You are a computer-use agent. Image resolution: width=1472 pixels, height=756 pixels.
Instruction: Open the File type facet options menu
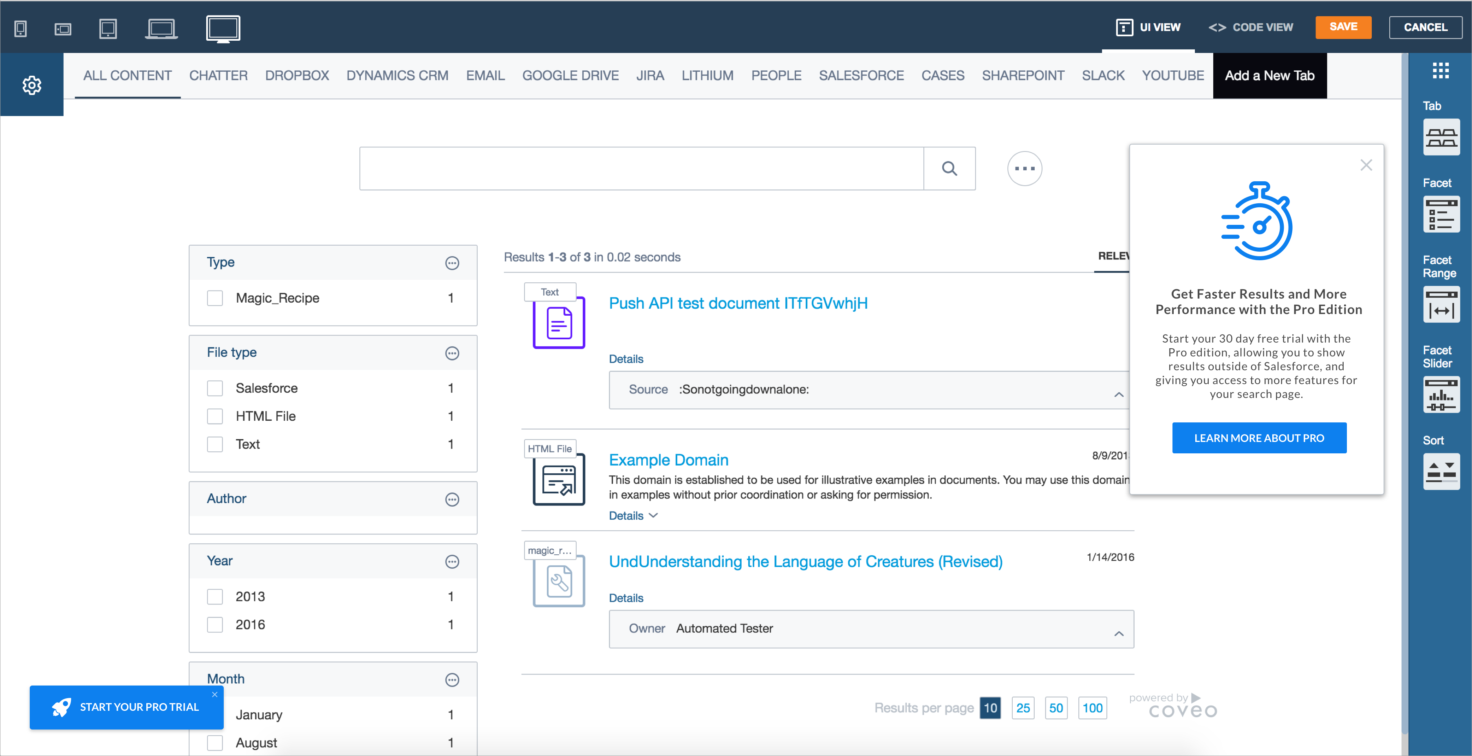(452, 354)
